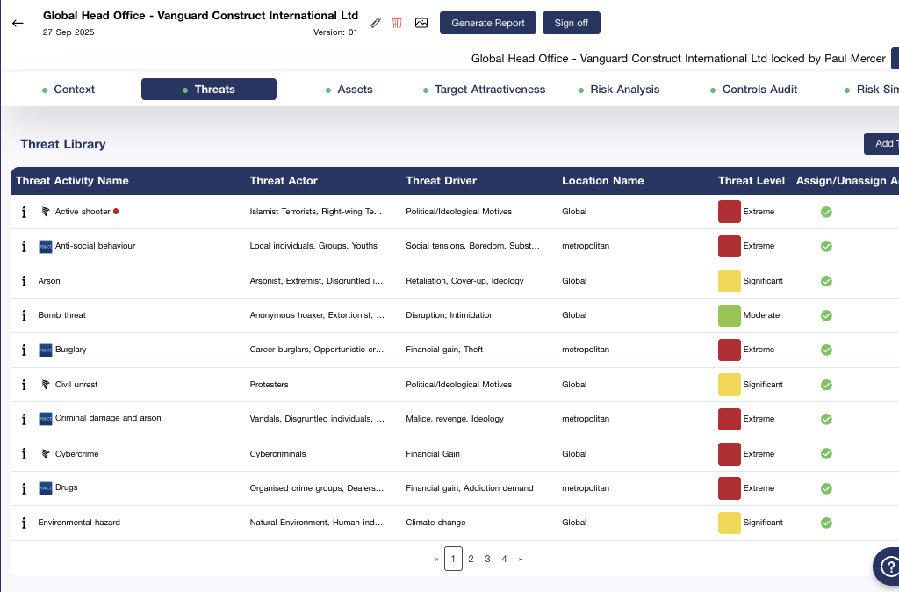Screen dimensions: 899x592
Task: Click the image icon beside trash
Action: pyautogui.click(x=421, y=23)
